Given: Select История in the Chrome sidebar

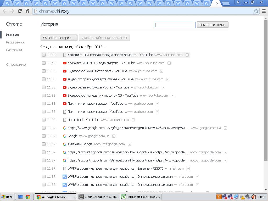Looking at the screenshot, I should (x=12, y=35).
